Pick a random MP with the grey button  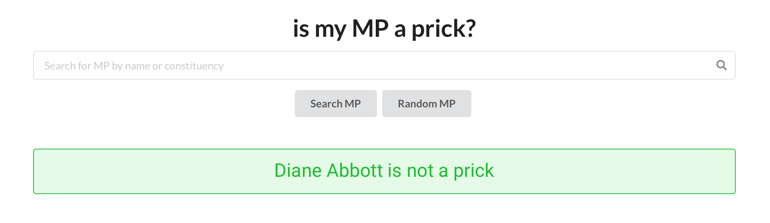427,104
